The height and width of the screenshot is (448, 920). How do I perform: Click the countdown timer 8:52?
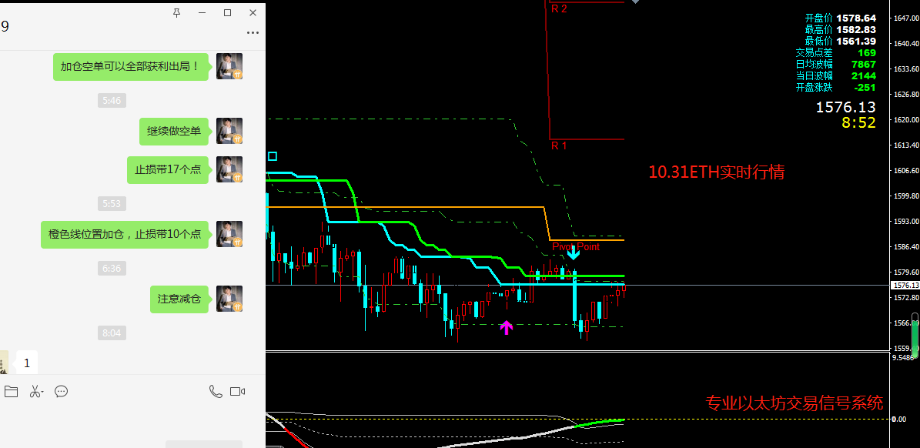point(858,122)
